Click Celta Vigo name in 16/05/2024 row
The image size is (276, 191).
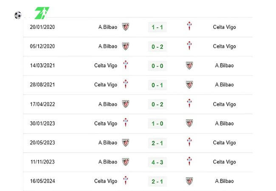pos(106,181)
